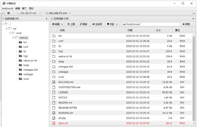Select native-jni-lib folder in directory tree
This screenshot has width=197, height=127.
(x=30, y=61)
